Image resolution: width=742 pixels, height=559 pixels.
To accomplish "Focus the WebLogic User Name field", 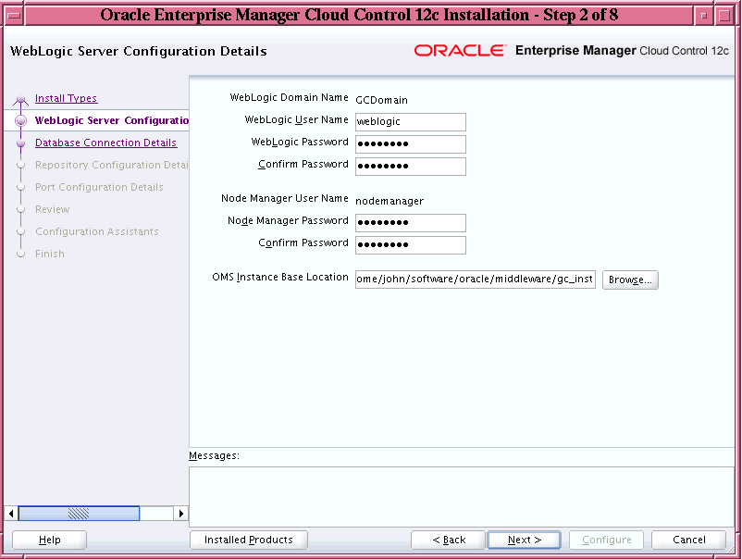I will coord(410,121).
